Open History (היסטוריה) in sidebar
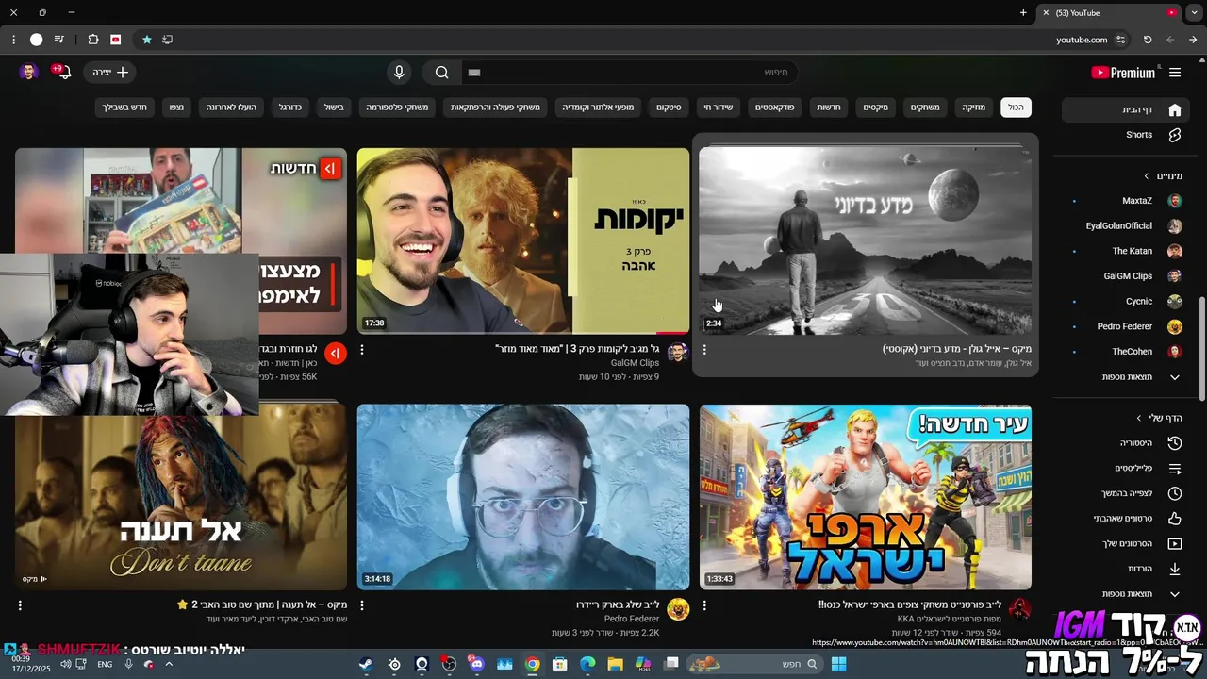 [x=1128, y=442]
